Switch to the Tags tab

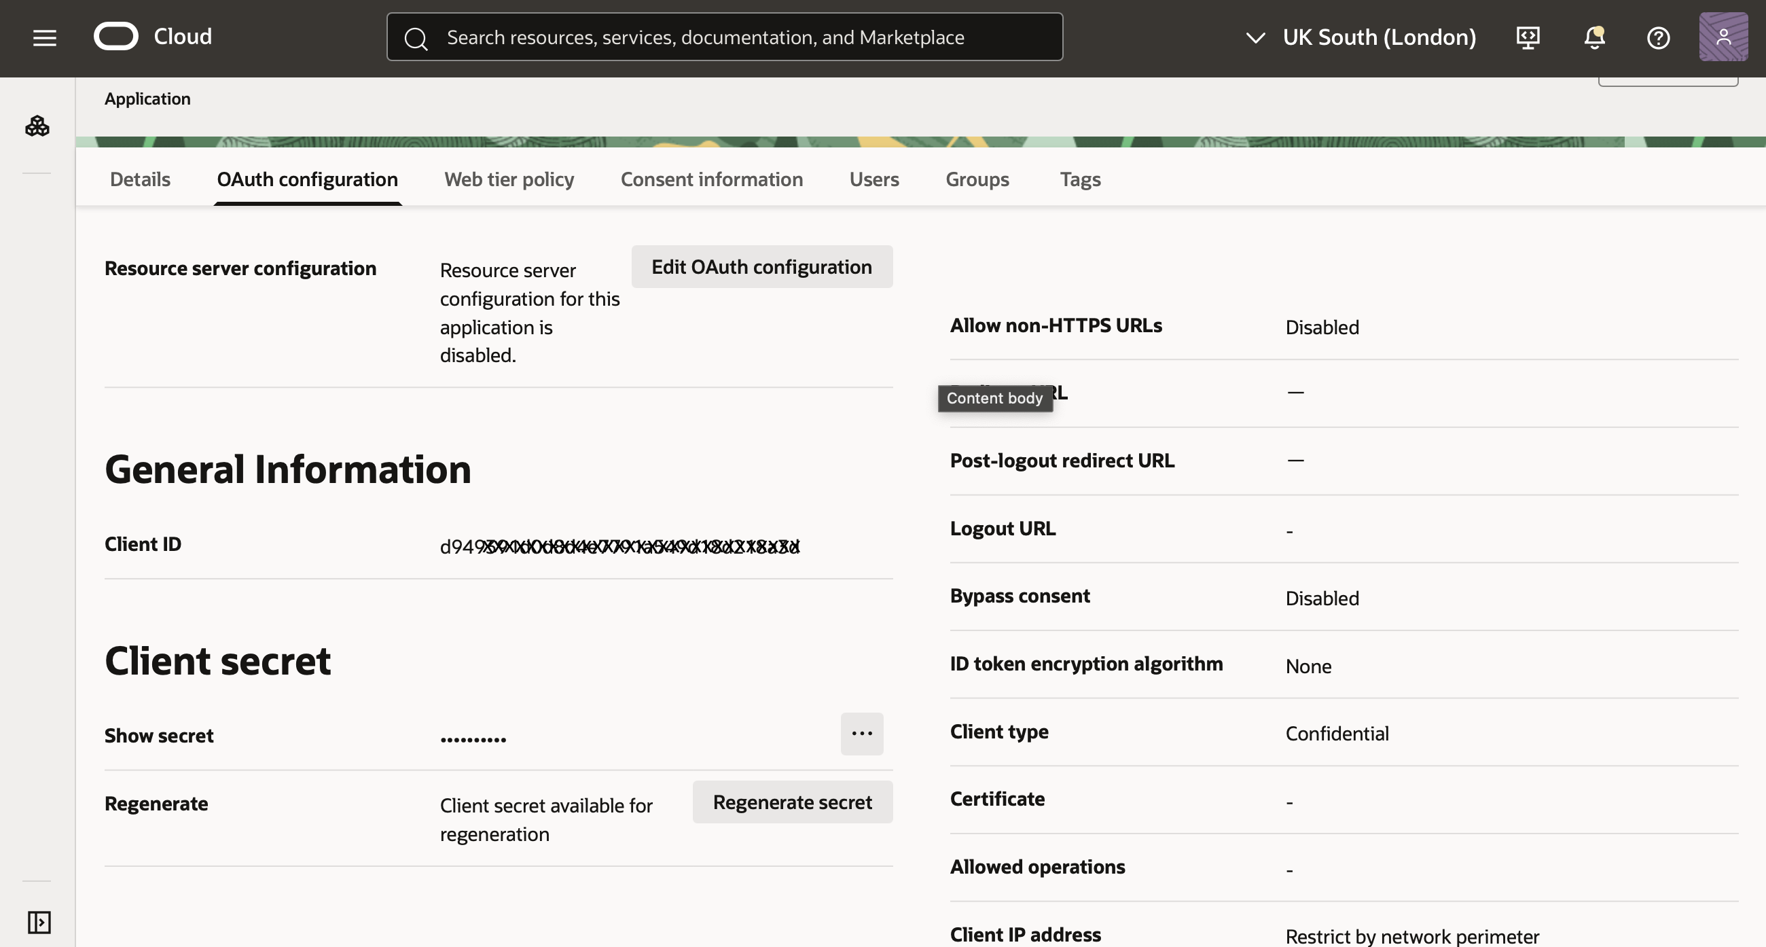[x=1080, y=179]
